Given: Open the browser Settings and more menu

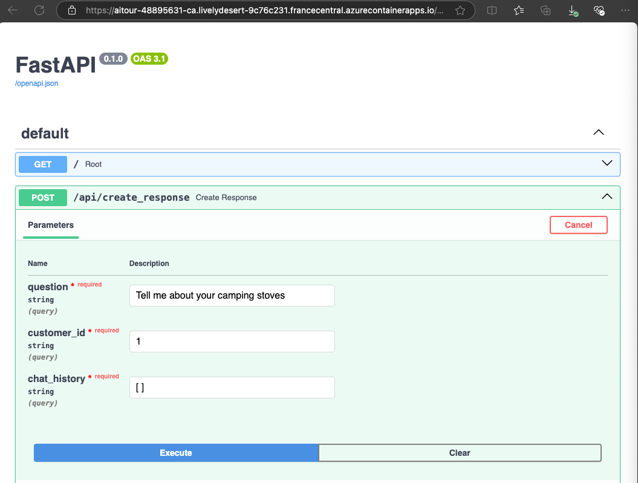Looking at the screenshot, I should (625, 10).
